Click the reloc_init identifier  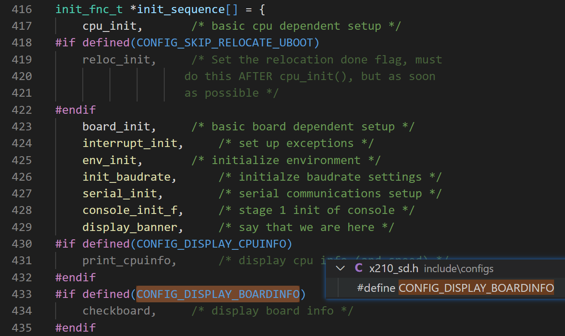click(x=116, y=59)
